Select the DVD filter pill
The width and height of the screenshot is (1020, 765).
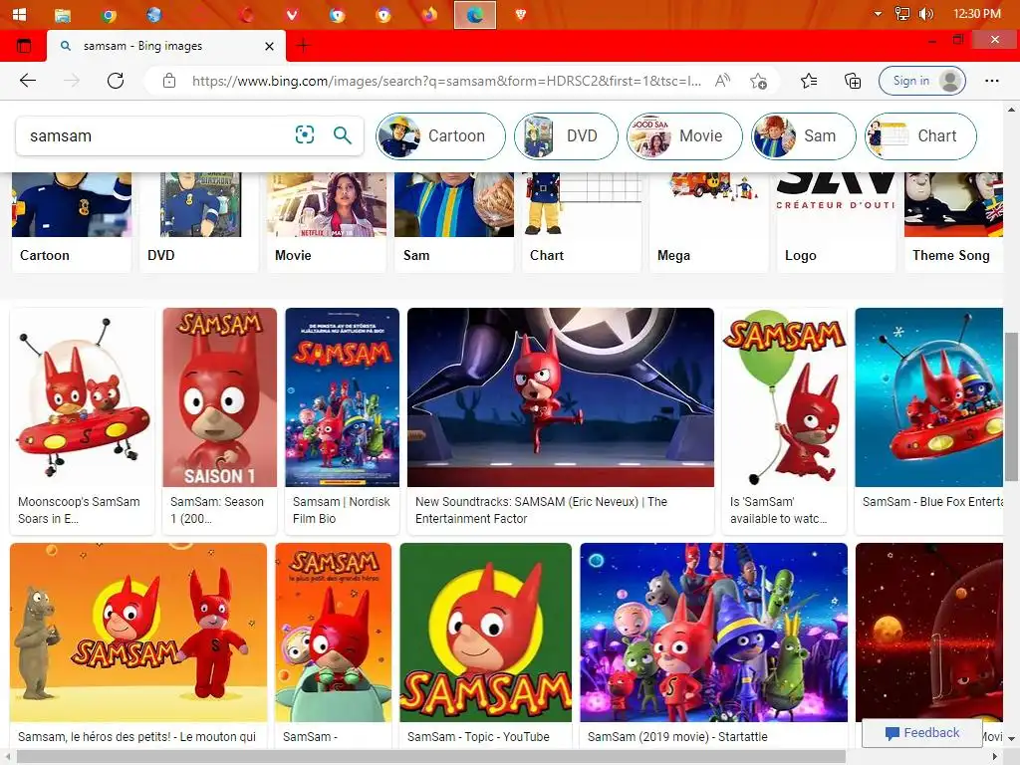point(566,135)
